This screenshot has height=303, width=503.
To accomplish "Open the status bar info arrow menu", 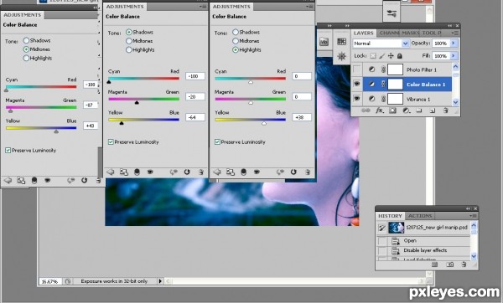I will (x=160, y=281).
